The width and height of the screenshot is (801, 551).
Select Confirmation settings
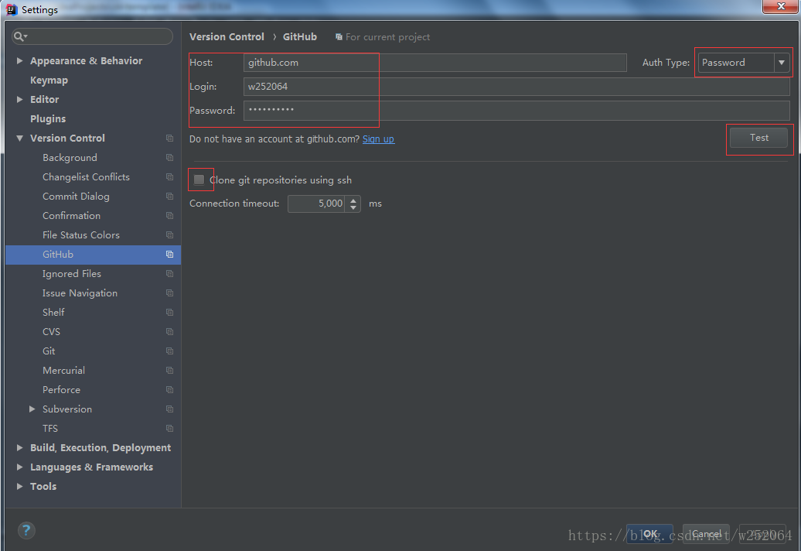point(71,216)
